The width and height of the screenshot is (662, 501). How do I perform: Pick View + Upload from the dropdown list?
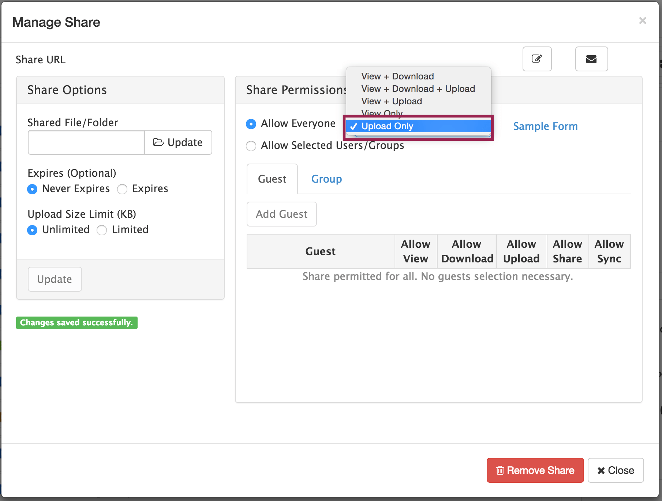[391, 101]
